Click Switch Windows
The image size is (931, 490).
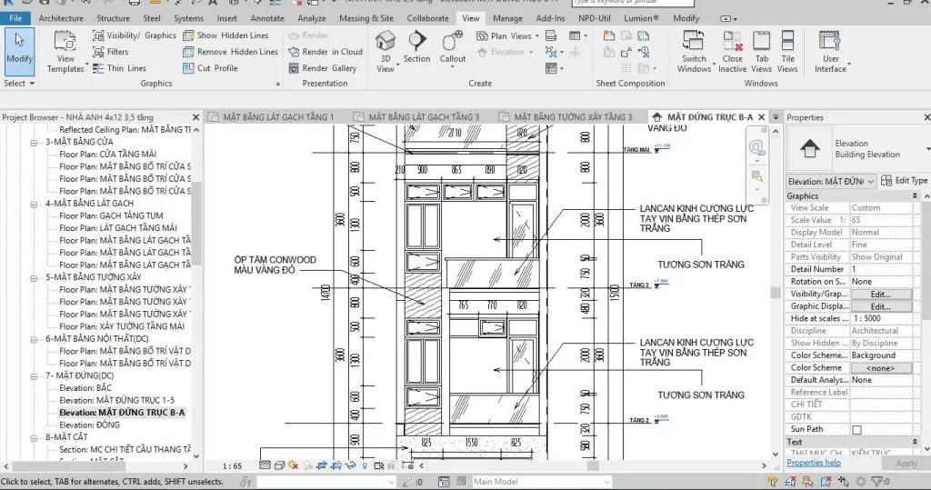694,52
